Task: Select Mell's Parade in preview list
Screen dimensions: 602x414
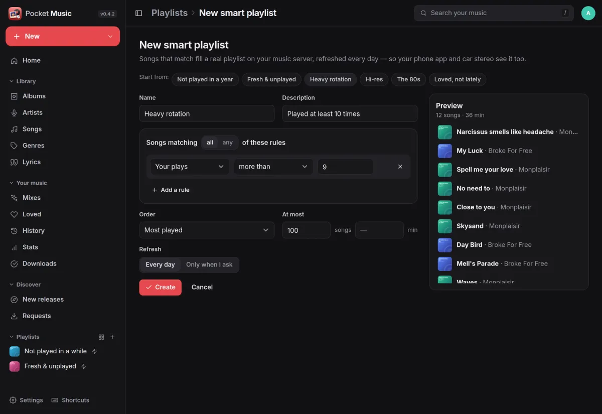Action: (508, 264)
